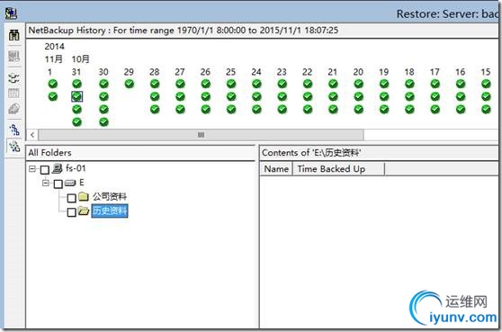Select the E drive tree item
Image resolution: width=502 pixels, height=332 pixels.
coord(82,183)
